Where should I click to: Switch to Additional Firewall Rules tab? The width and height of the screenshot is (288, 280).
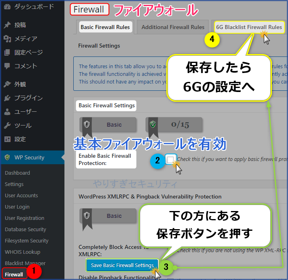pyautogui.click(x=173, y=27)
